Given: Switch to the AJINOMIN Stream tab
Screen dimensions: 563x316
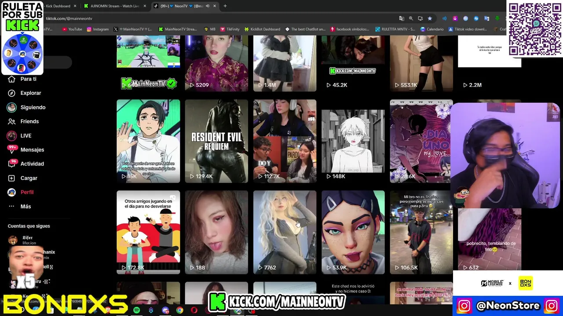Looking at the screenshot, I should (114, 6).
